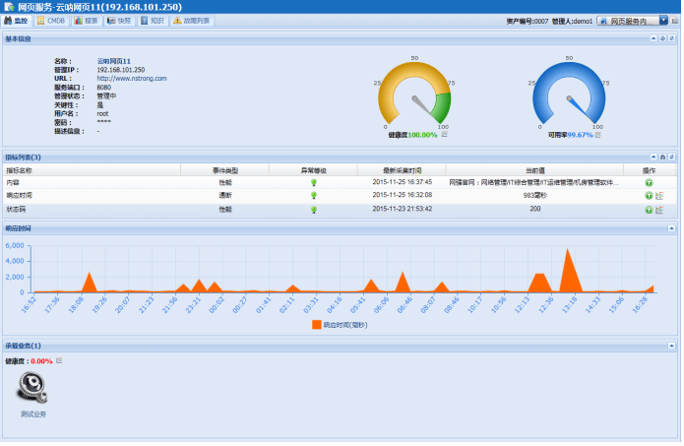Click chart icon next to 健康度 100.00%
The height and width of the screenshot is (446, 684).
coord(445,135)
